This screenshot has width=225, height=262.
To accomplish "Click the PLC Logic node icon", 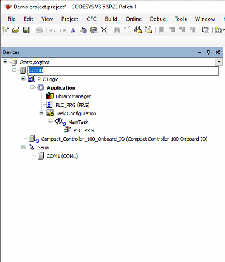I will tap(32, 79).
